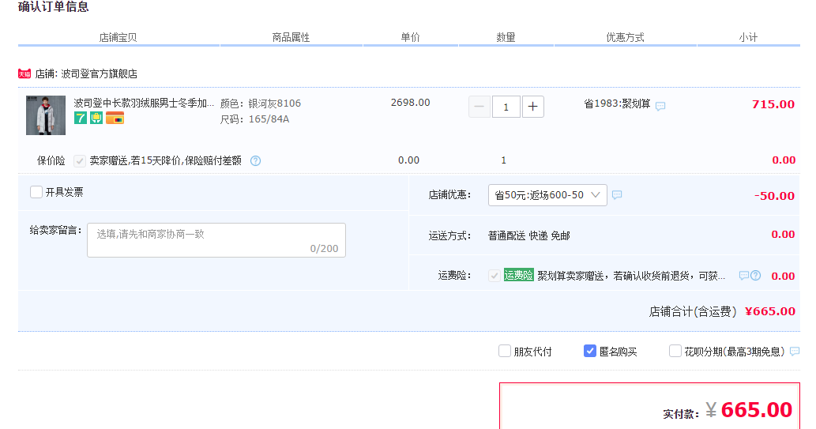Uncheck the 匿名购买 option
The image size is (816, 429).
[589, 351]
